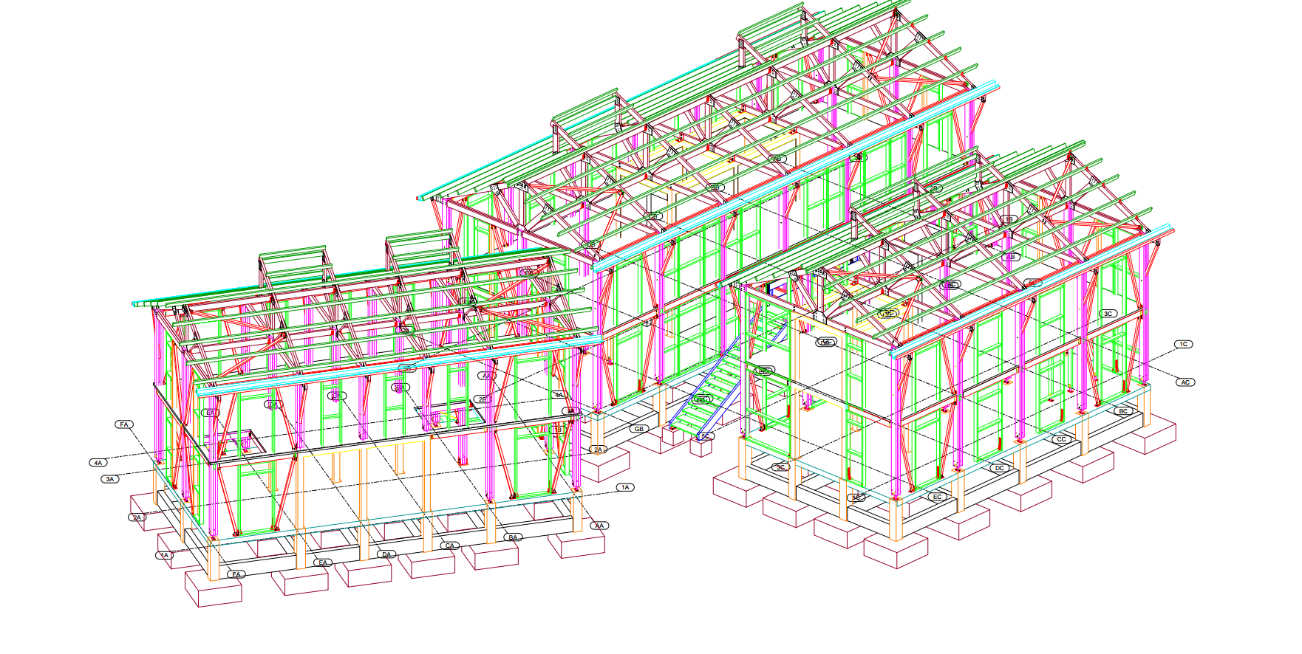Click the FA bubble at upper left end
This screenshot has height=654, width=1302.
click(124, 424)
